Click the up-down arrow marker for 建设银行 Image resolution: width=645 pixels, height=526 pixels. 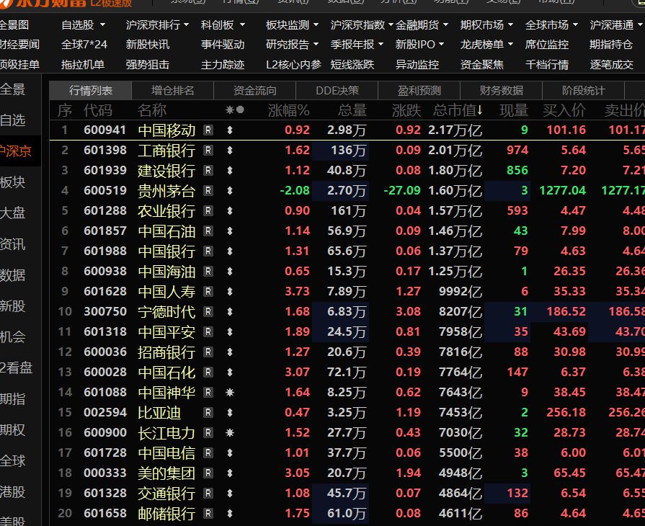(x=230, y=171)
